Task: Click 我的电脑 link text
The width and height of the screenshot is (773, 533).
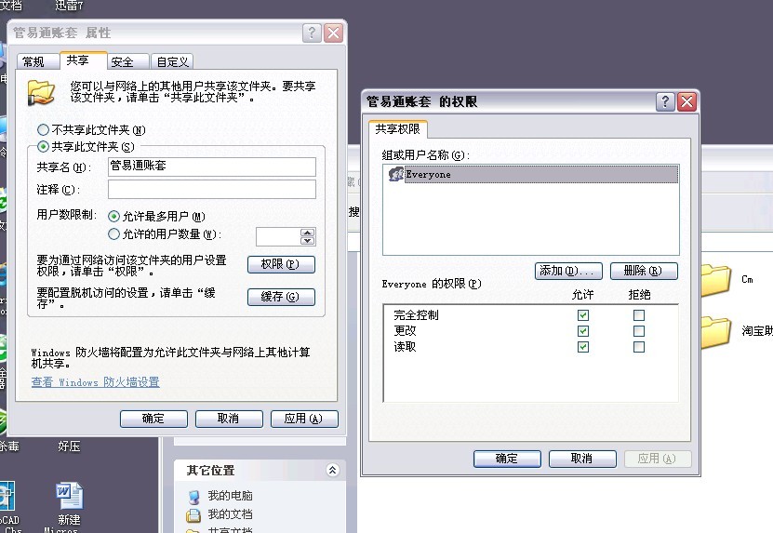Action: tap(230, 496)
